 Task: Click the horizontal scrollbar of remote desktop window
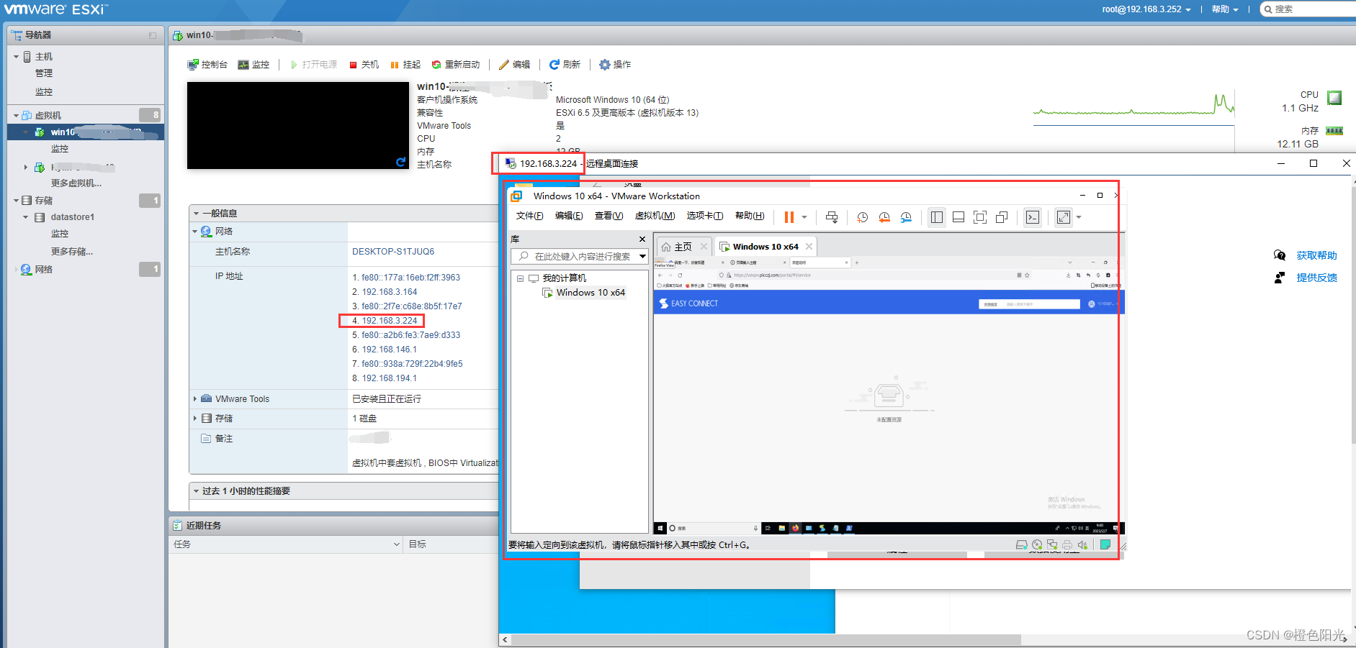click(766, 639)
